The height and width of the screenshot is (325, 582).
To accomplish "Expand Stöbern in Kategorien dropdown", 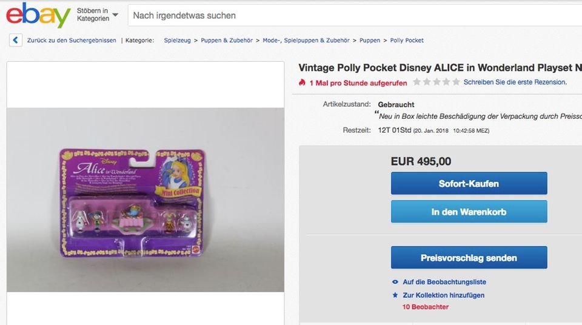I will tap(98, 15).
